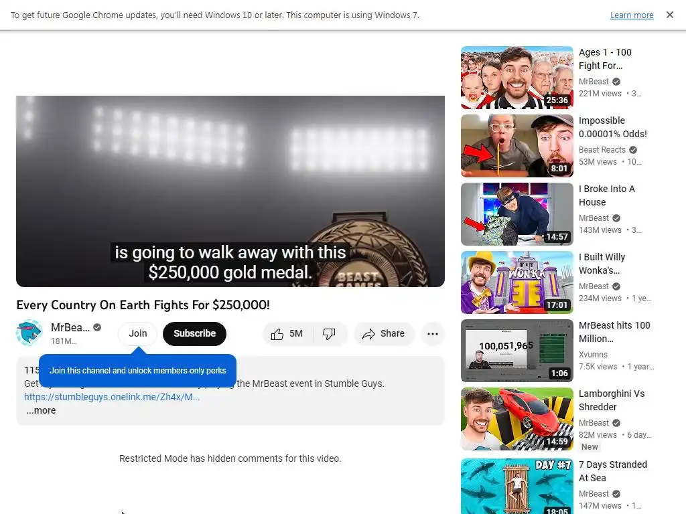Expand the description with ...more
This screenshot has height=514, width=686.
coord(41,410)
